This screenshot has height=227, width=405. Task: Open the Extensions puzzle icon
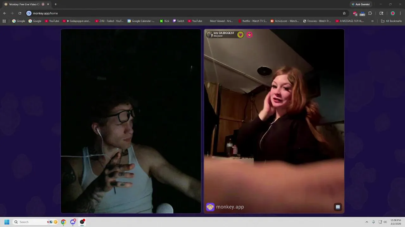[x=370, y=13]
